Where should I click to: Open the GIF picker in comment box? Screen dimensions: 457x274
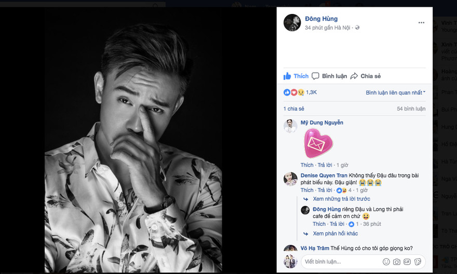point(407,262)
